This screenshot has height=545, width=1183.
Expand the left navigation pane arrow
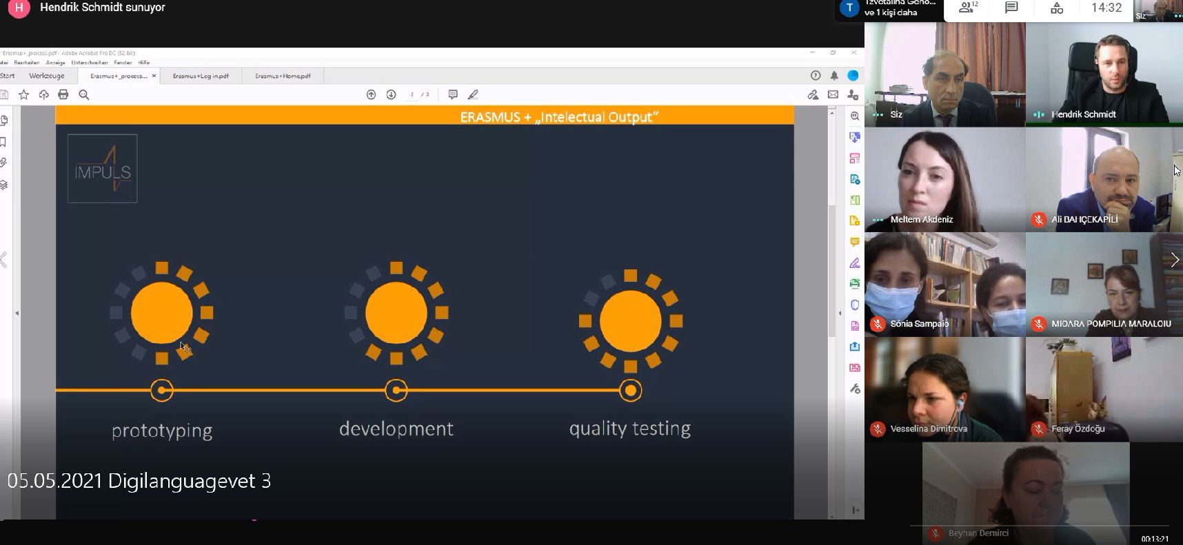tap(17, 313)
